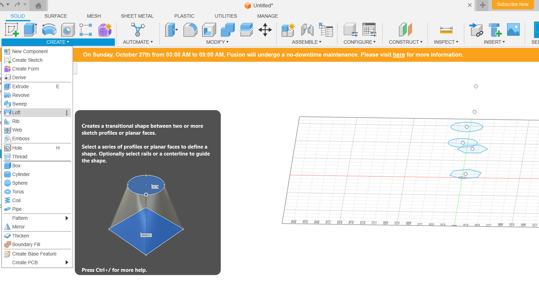Image resolution: width=539 pixels, height=293 pixels.
Task: Click Hole icon in toolbar
Action: [x=68, y=30]
